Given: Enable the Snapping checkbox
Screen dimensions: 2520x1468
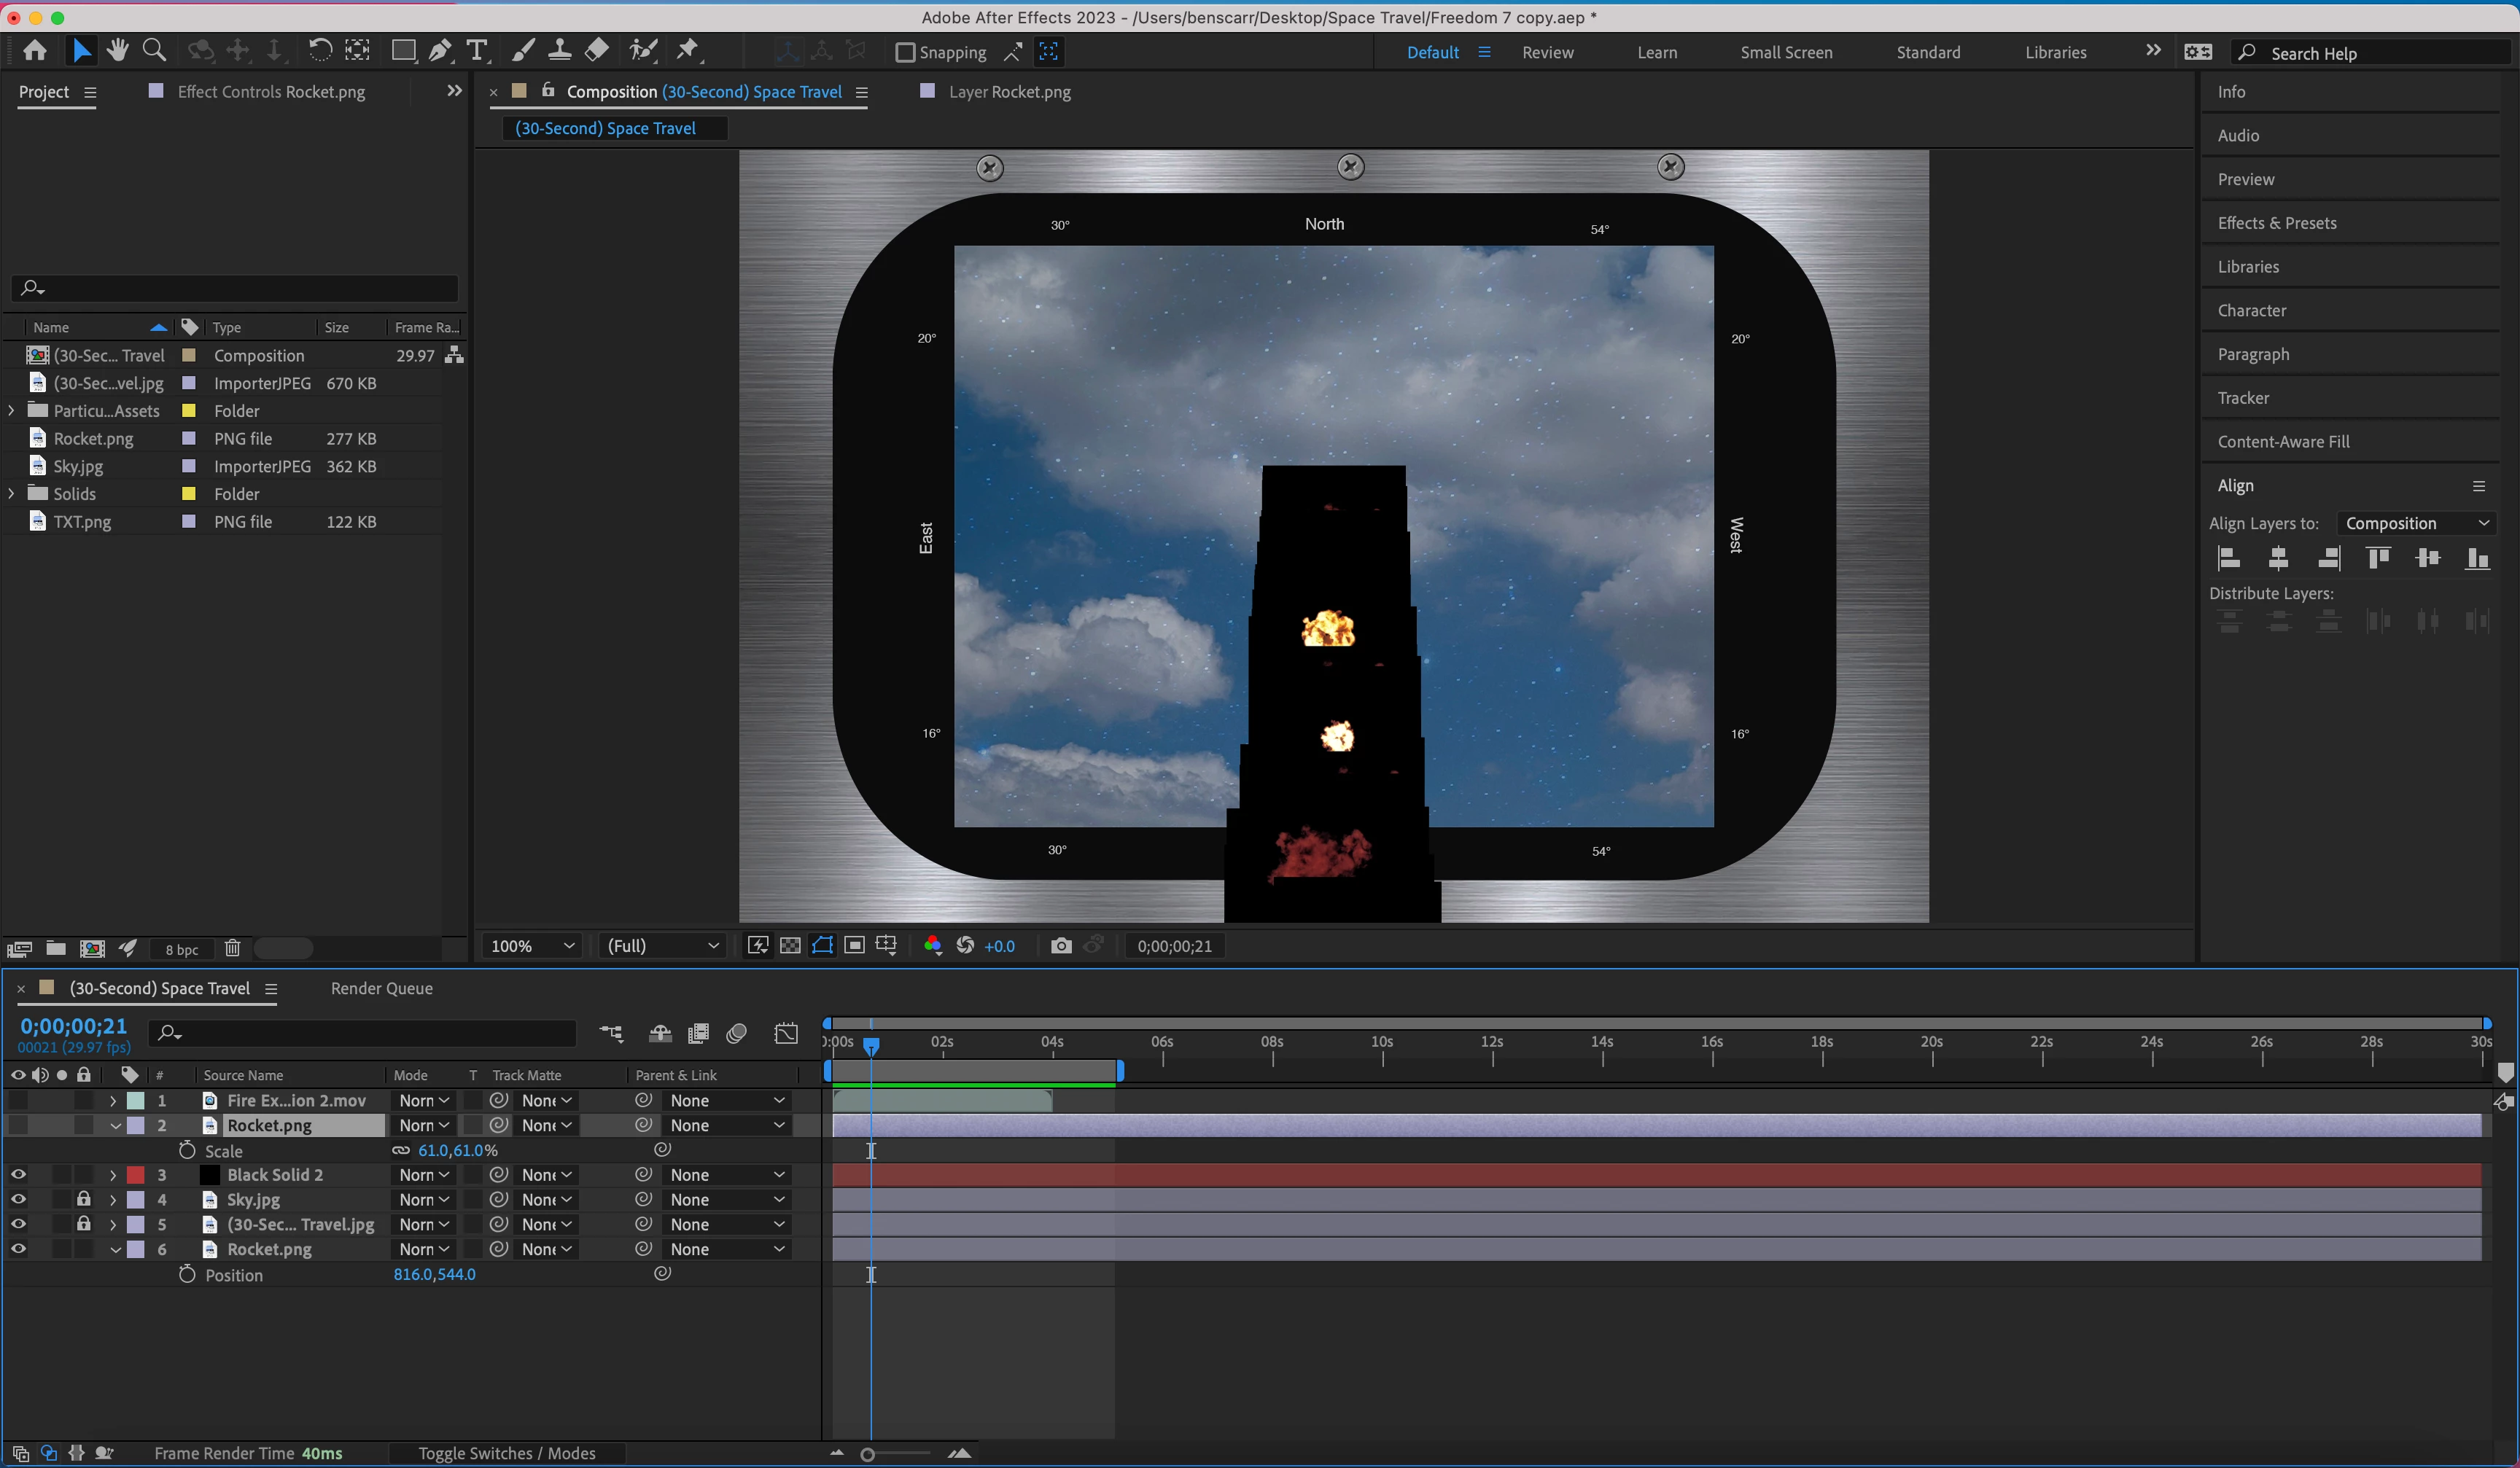Looking at the screenshot, I should tap(905, 52).
